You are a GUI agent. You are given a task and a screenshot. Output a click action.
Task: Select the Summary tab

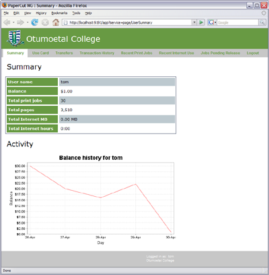tap(15, 53)
